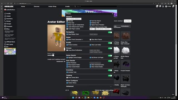Click the browser back arrow
The height and width of the screenshot is (100, 178).
tap(2, 4)
